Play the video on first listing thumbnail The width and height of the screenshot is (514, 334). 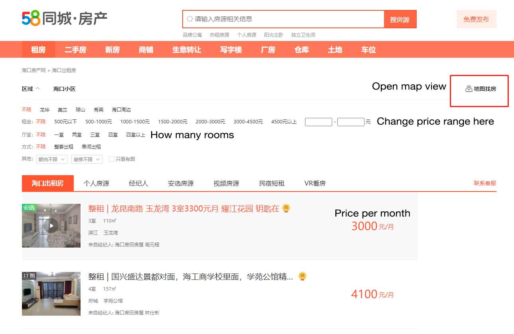[x=51, y=226]
